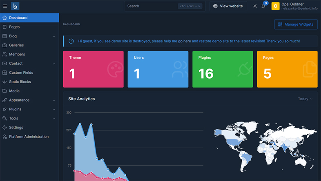Image resolution: width=321 pixels, height=181 pixels.
Task: Click the yellow user avatar
Action: [x=275, y=6]
